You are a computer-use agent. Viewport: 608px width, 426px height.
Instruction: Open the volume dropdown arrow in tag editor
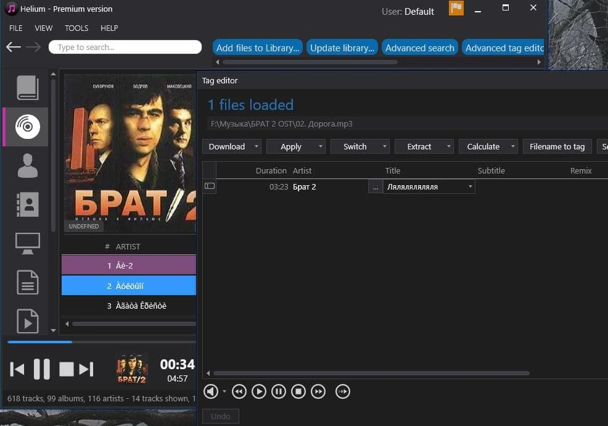point(224,391)
